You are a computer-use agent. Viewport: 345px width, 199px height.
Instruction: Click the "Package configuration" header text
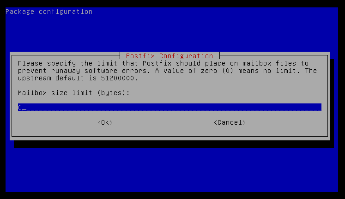tap(49, 12)
